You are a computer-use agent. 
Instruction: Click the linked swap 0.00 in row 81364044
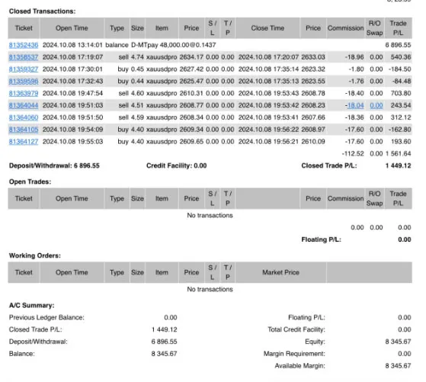(x=376, y=105)
